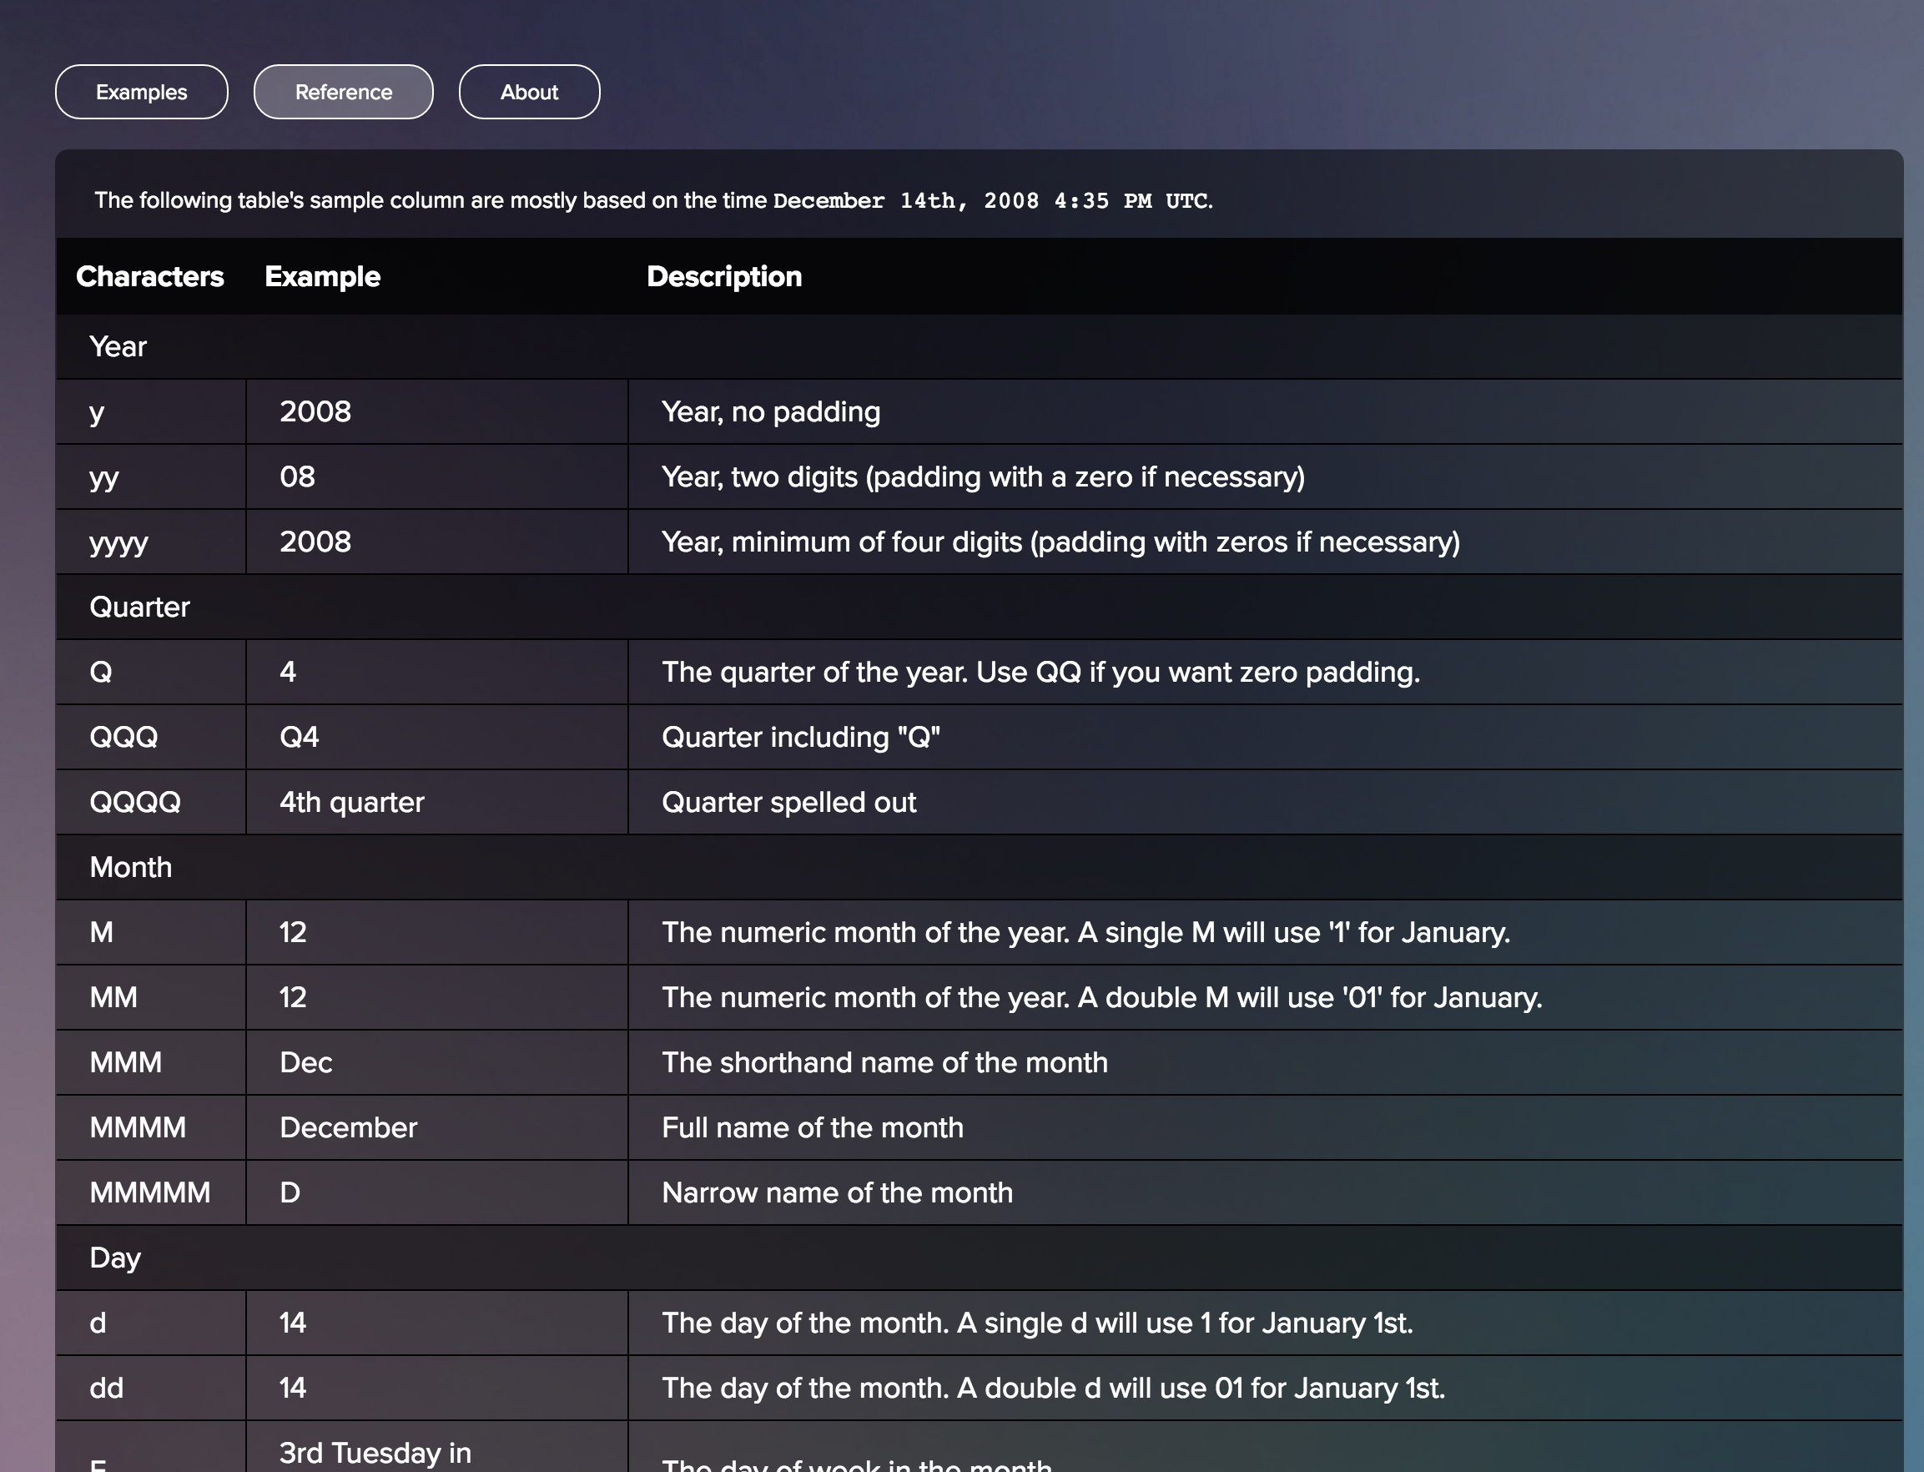Screen dimensions: 1924x1472
Task: Click the 'dd' padded day row
Action: (x=149, y=1388)
